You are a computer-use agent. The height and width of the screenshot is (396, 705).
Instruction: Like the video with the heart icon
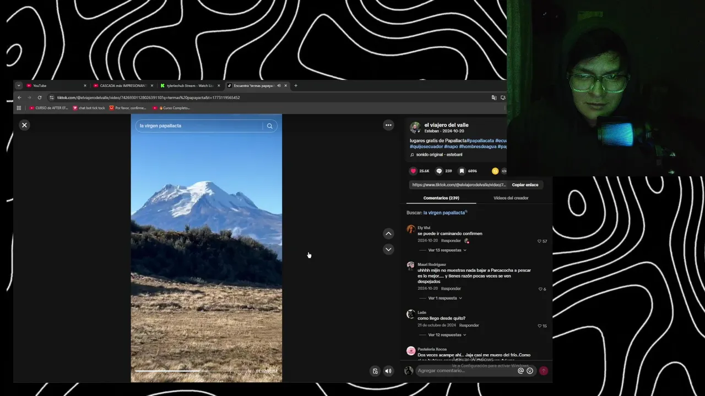point(413,171)
